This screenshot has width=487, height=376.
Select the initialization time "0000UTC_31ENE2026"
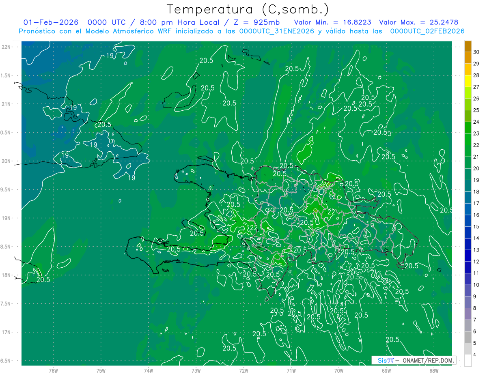[x=276, y=31]
